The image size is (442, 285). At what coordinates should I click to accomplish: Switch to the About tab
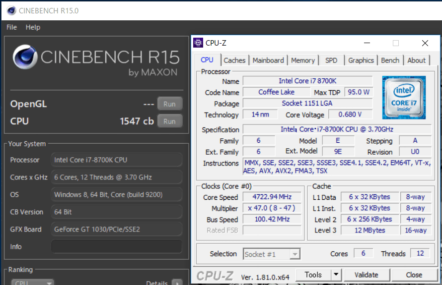[x=416, y=60]
